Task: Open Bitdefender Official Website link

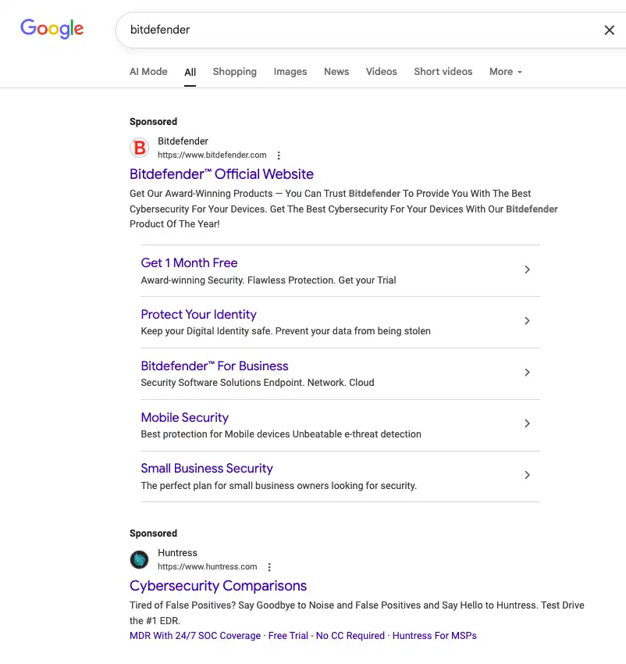Action: tap(222, 174)
